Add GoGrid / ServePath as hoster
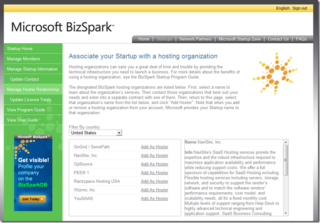 155,147
